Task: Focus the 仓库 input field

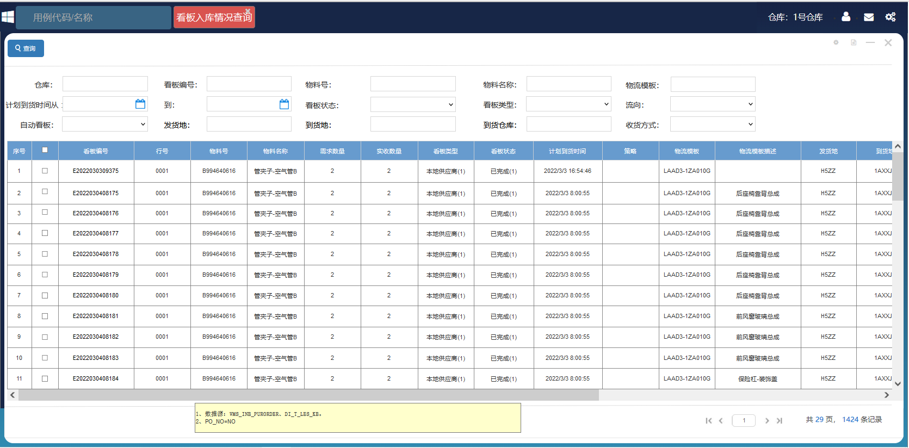Action: click(105, 84)
